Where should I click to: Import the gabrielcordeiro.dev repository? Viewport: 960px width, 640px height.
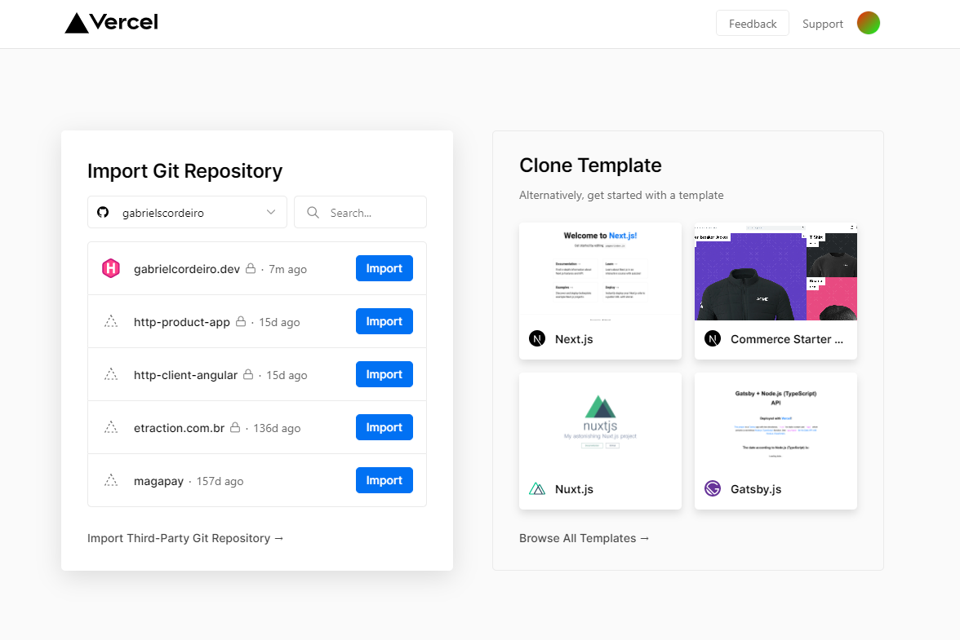[x=384, y=268]
